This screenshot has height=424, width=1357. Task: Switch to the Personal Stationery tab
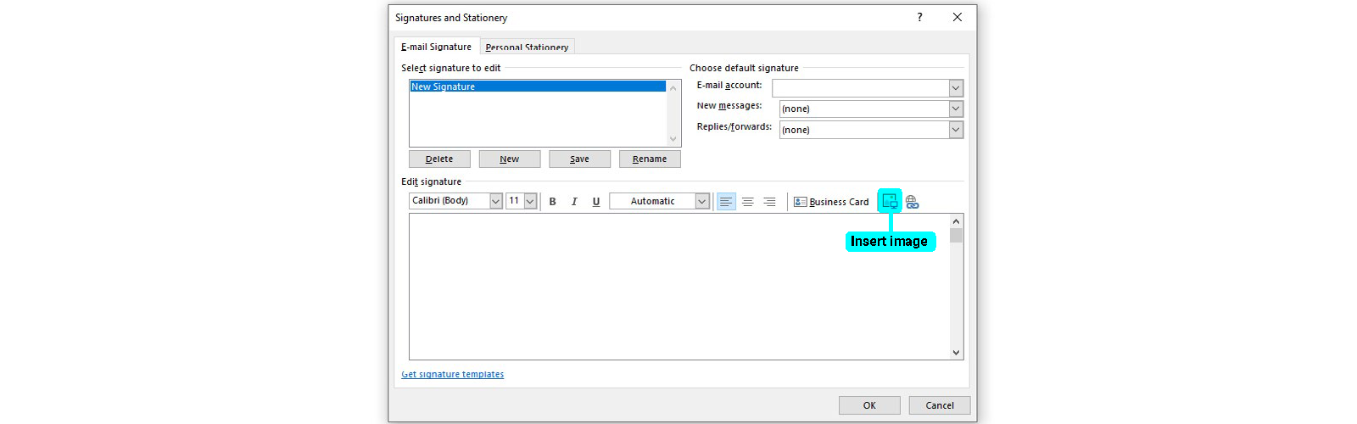click(x=527, y=47)
